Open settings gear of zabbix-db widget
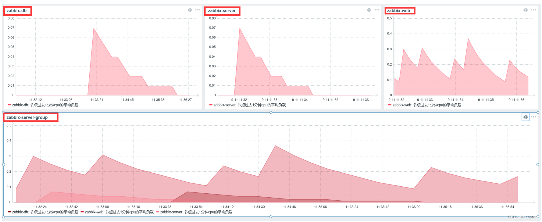The height and width of the screenshot is (222, 542). 190,10
